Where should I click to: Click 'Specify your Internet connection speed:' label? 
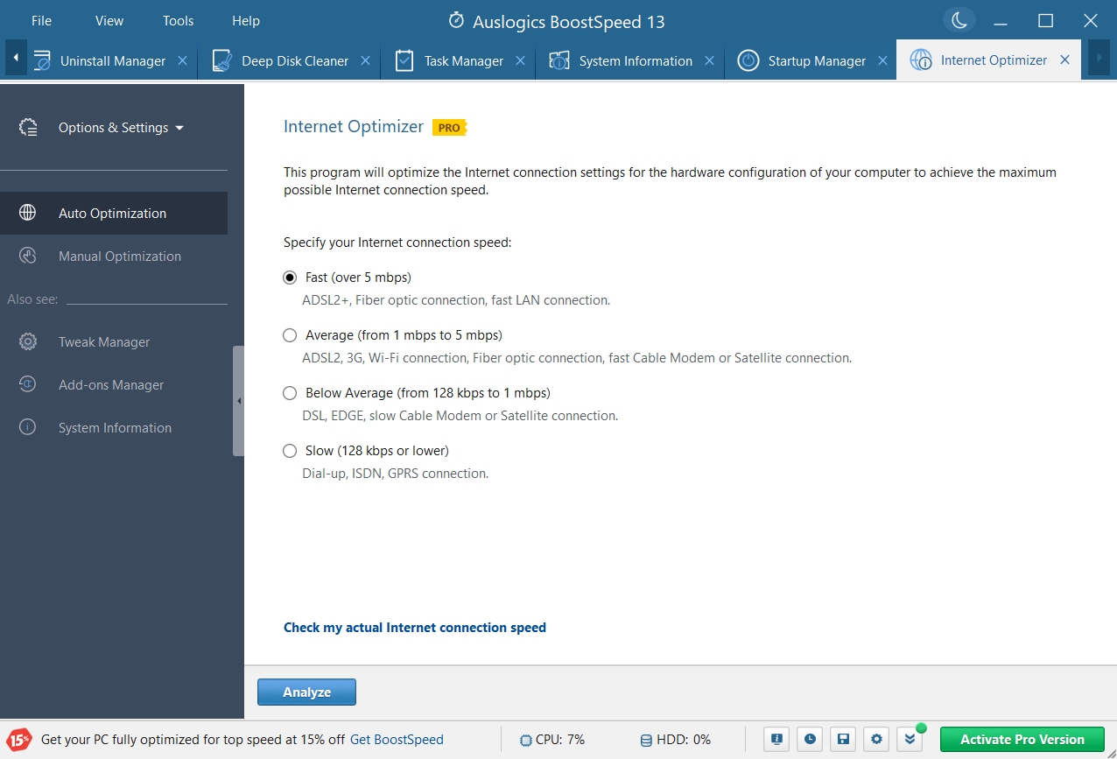click(397, 242)
